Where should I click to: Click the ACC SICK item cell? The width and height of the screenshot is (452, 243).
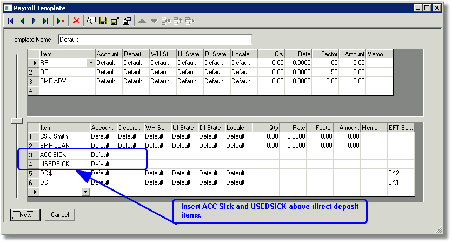tap(64, 155)
